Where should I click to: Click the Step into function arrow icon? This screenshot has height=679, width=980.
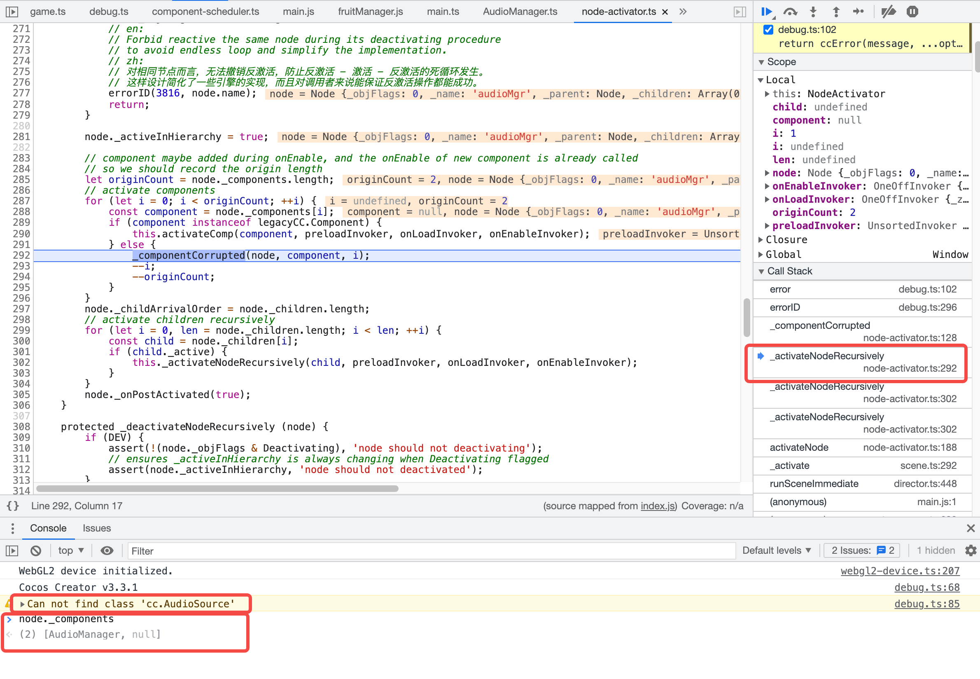[x=813, y=12]
